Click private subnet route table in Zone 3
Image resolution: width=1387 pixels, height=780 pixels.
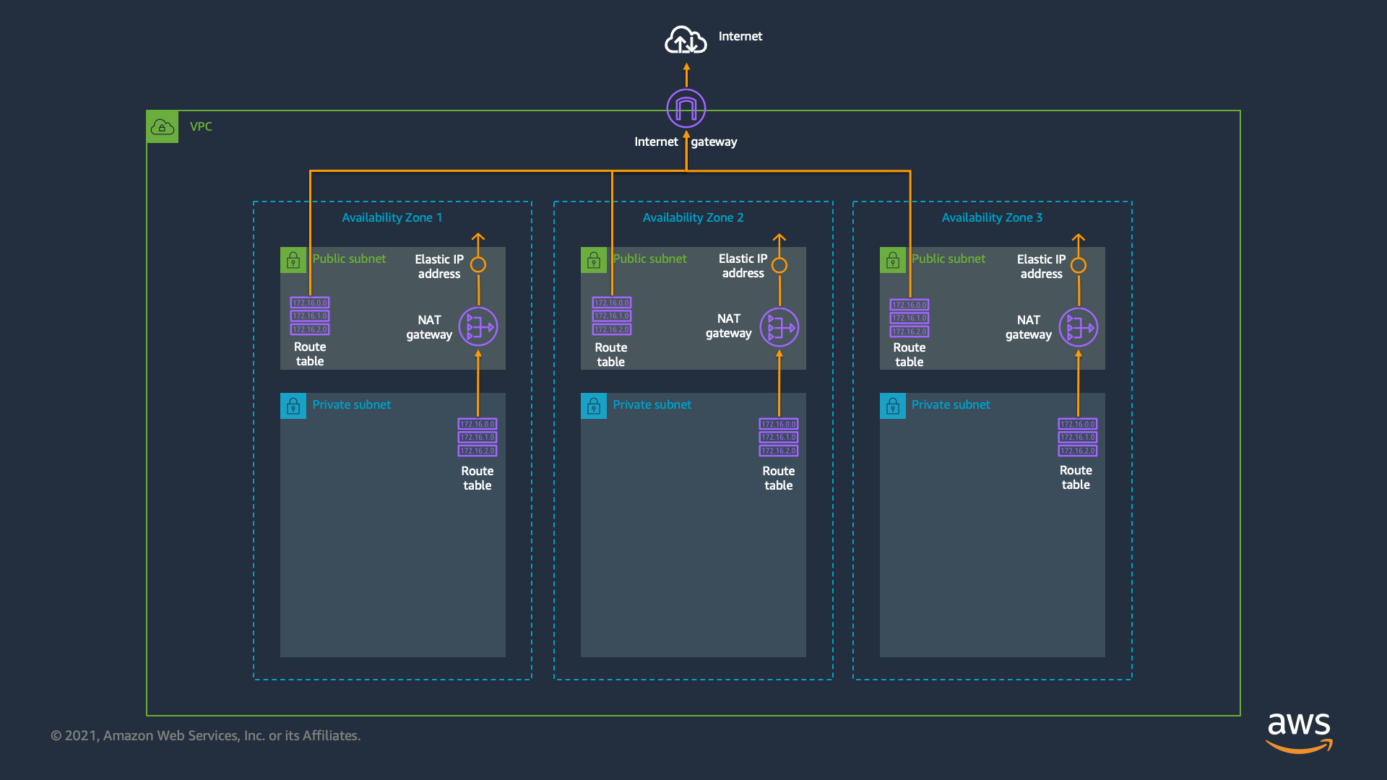point(1077,438)
